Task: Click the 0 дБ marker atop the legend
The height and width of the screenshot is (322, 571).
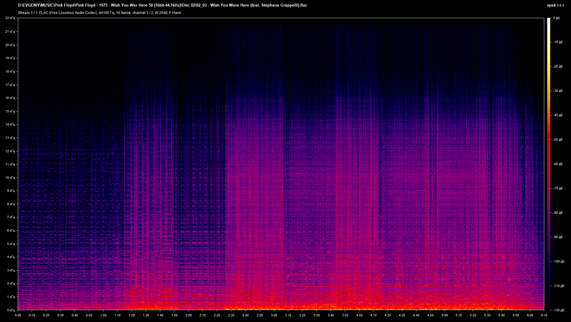Action: 557,18
